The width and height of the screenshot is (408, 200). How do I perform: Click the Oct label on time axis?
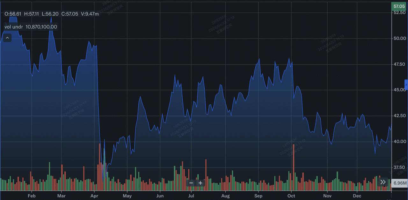pyautogui.click(x=291, y=196)
